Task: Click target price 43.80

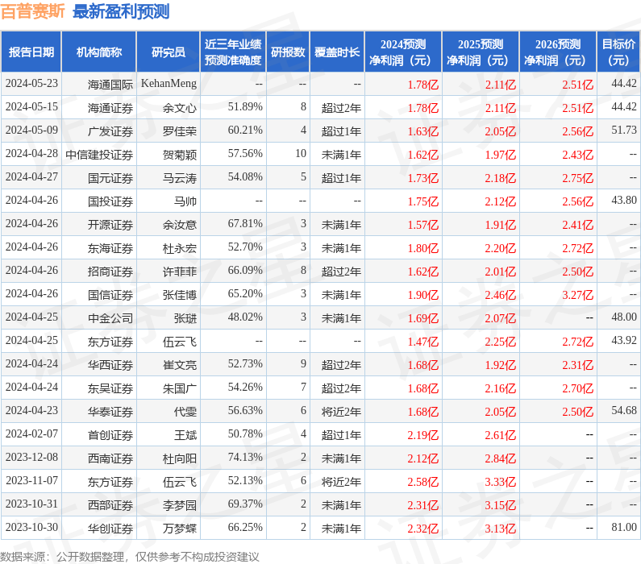Action: pyautogui.click(x=624, y=200)
